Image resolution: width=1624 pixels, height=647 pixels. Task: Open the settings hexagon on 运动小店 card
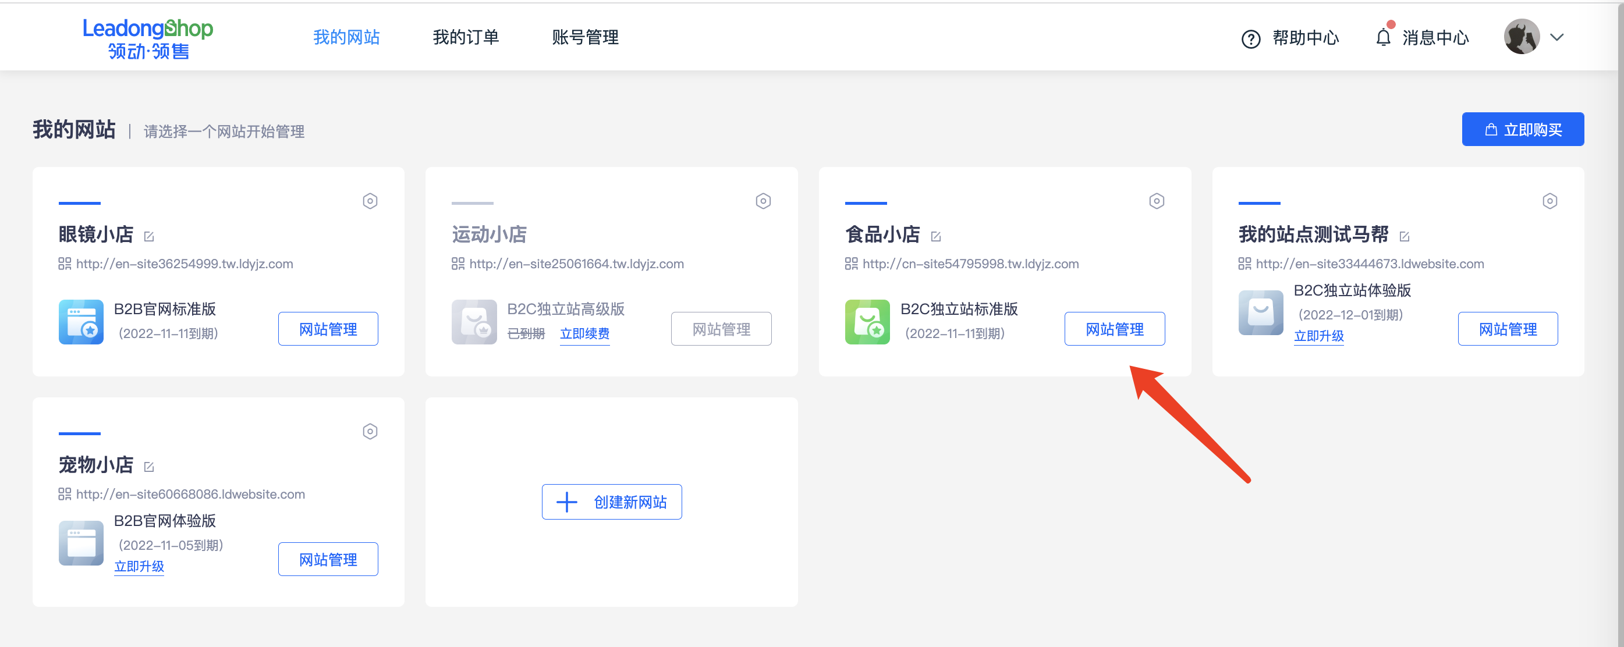[764, 201]
